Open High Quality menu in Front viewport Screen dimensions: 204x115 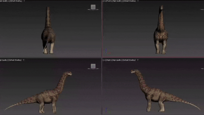pos(117,1)
